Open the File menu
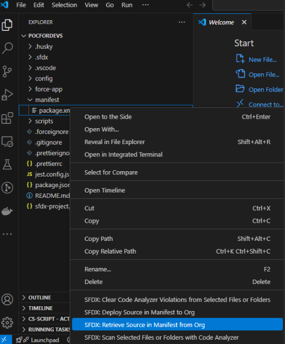Image resolution: width=285 pixels, height=344 pixels. (x=21, y=5)
